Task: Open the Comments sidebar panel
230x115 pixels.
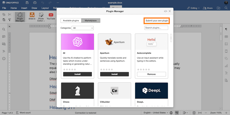Action: 4,37
